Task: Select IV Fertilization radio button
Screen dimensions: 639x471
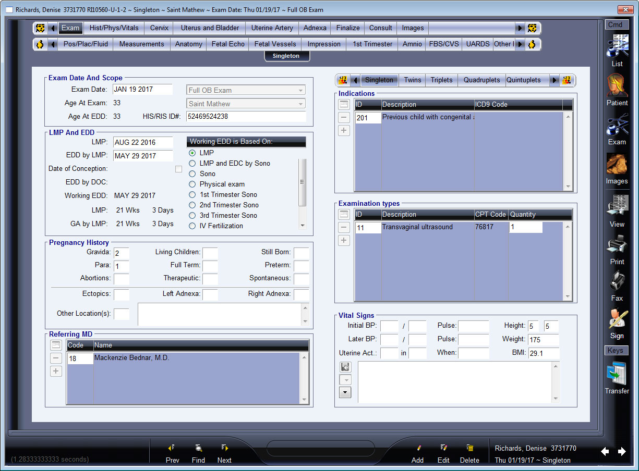Action: pos(192,226)
